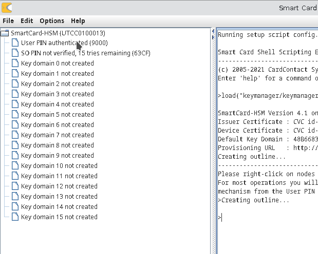Viewport: 318px width, 254px height.
Task: Select the Key domain 3 not created node
Action: point(57,94)
